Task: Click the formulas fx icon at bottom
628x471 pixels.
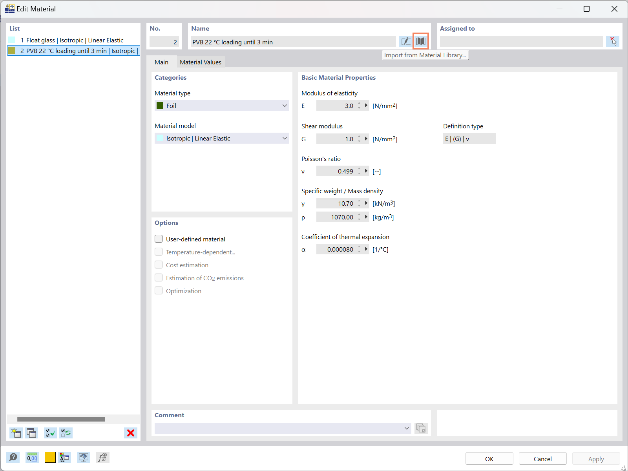Action: 102,457
